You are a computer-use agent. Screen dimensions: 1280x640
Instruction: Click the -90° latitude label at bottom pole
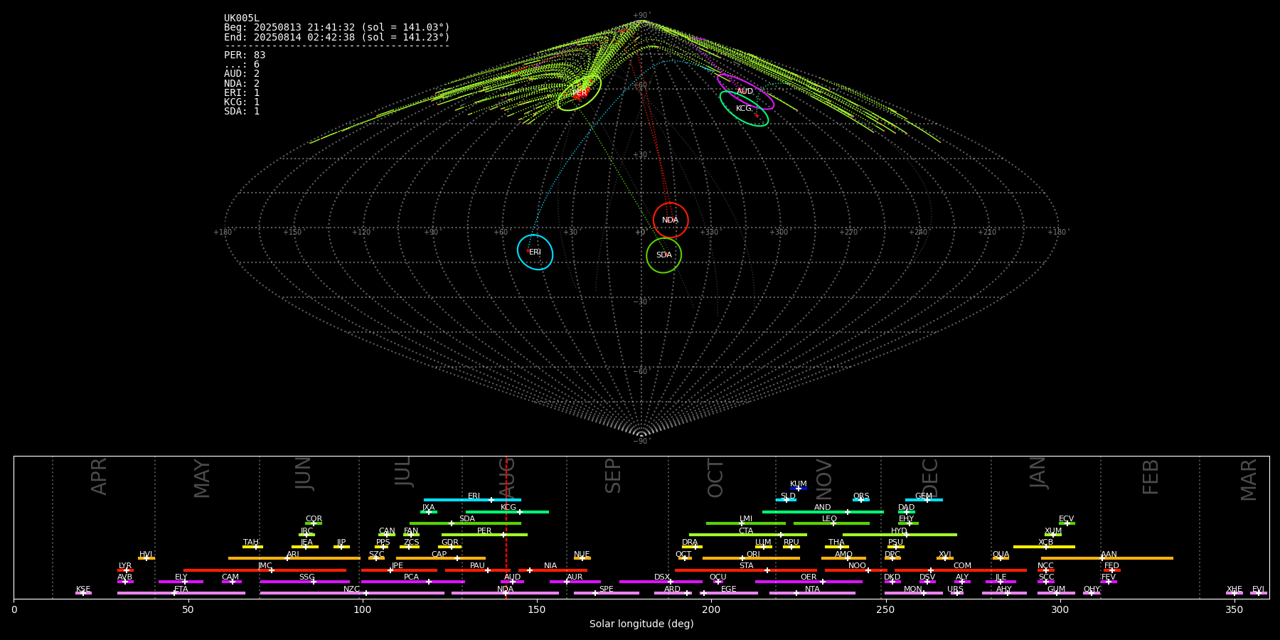(x=641, y=441)
